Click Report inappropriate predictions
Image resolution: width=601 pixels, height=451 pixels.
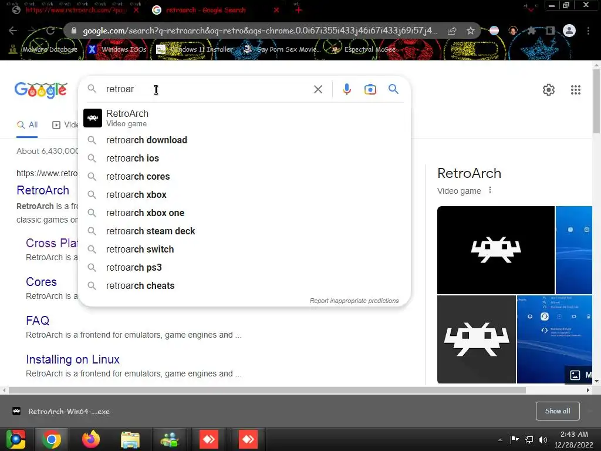click(354, 301)
